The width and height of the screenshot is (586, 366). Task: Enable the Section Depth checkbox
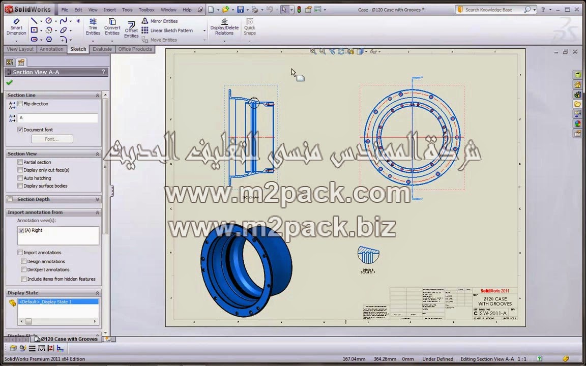(x=11, y=199)
